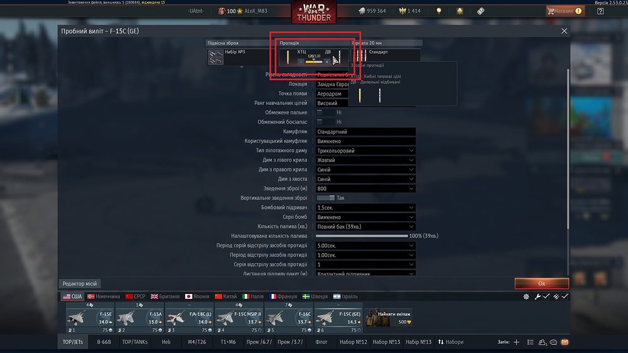This screenshot has width=628, height=353.
Task: Toggle Обмежене пальне switch
Action: (325, 112)
